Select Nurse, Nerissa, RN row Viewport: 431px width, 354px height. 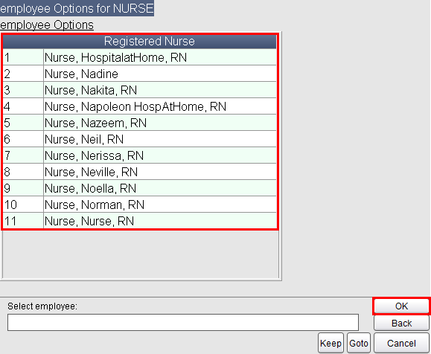[140, 155]
